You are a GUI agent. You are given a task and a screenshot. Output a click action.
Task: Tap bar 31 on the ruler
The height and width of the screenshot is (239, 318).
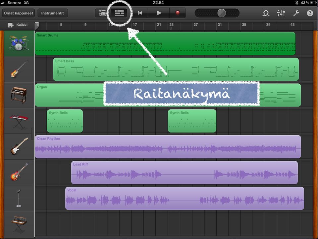tap(220, 25)
